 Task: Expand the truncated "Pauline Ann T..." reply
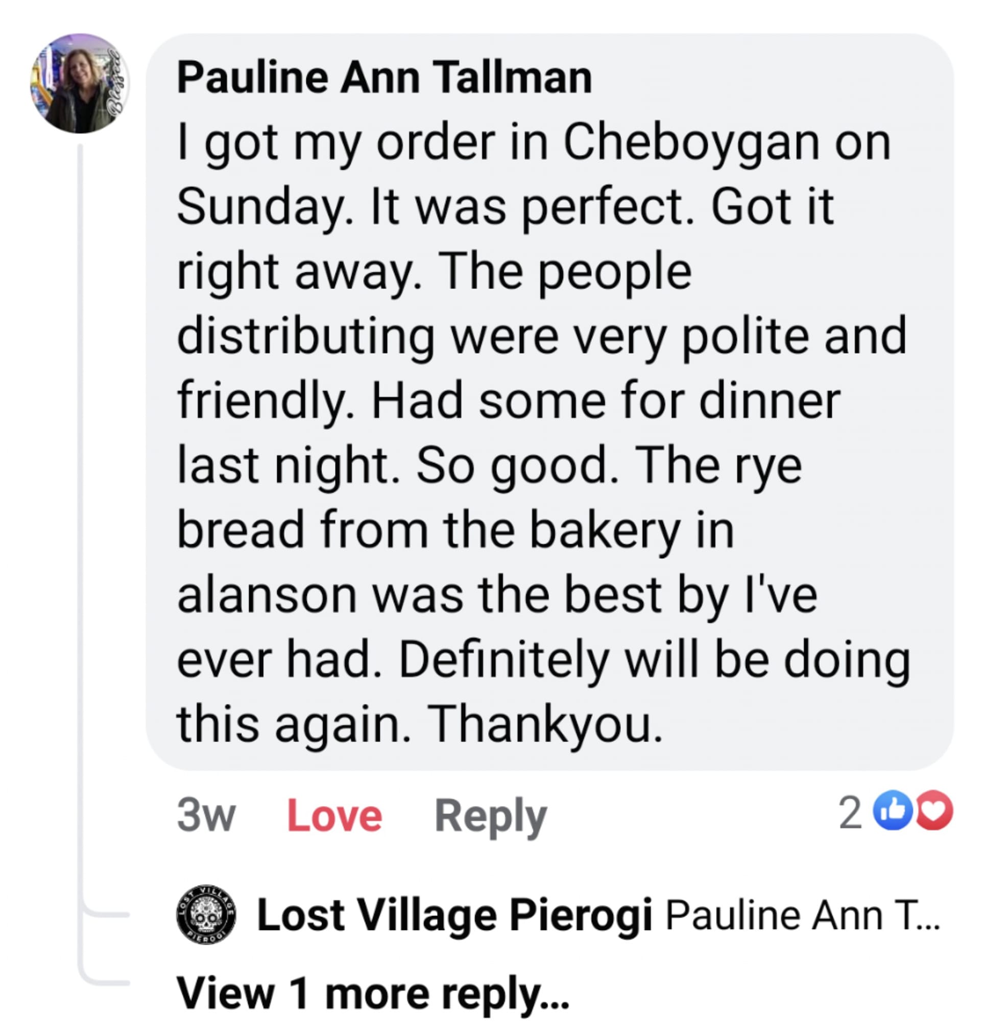click(802, 916)
